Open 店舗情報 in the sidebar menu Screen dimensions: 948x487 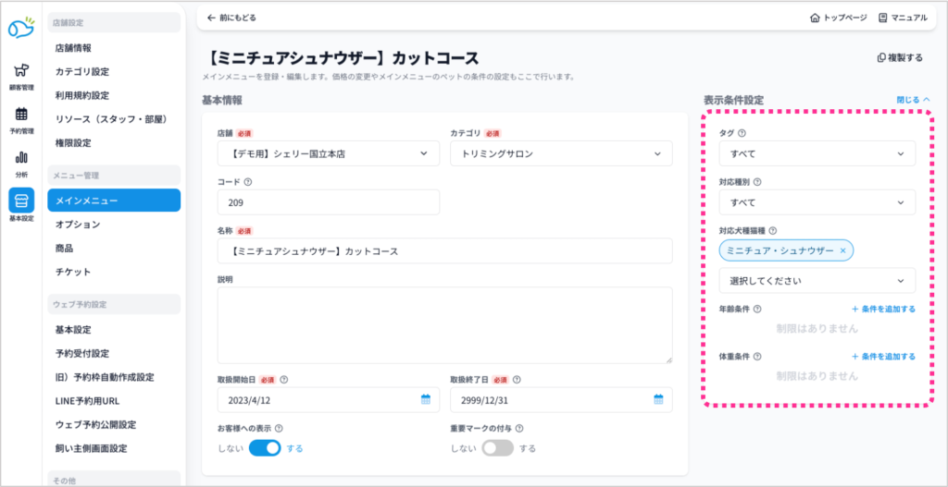click(73, 47)
